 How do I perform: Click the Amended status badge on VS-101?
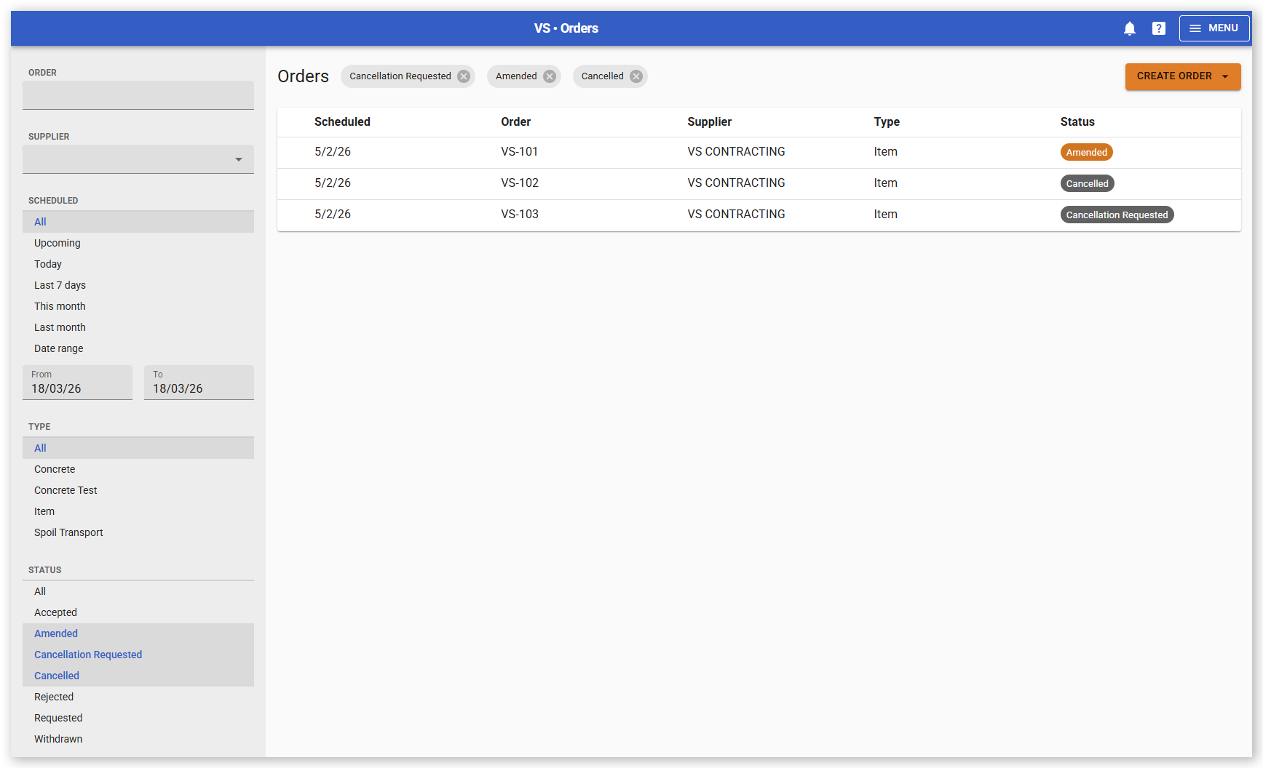point(1086,152)
